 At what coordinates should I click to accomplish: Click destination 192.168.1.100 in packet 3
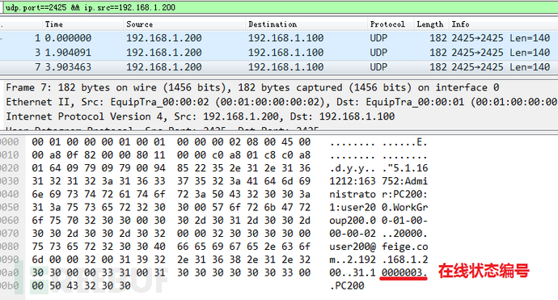[285, 53]
